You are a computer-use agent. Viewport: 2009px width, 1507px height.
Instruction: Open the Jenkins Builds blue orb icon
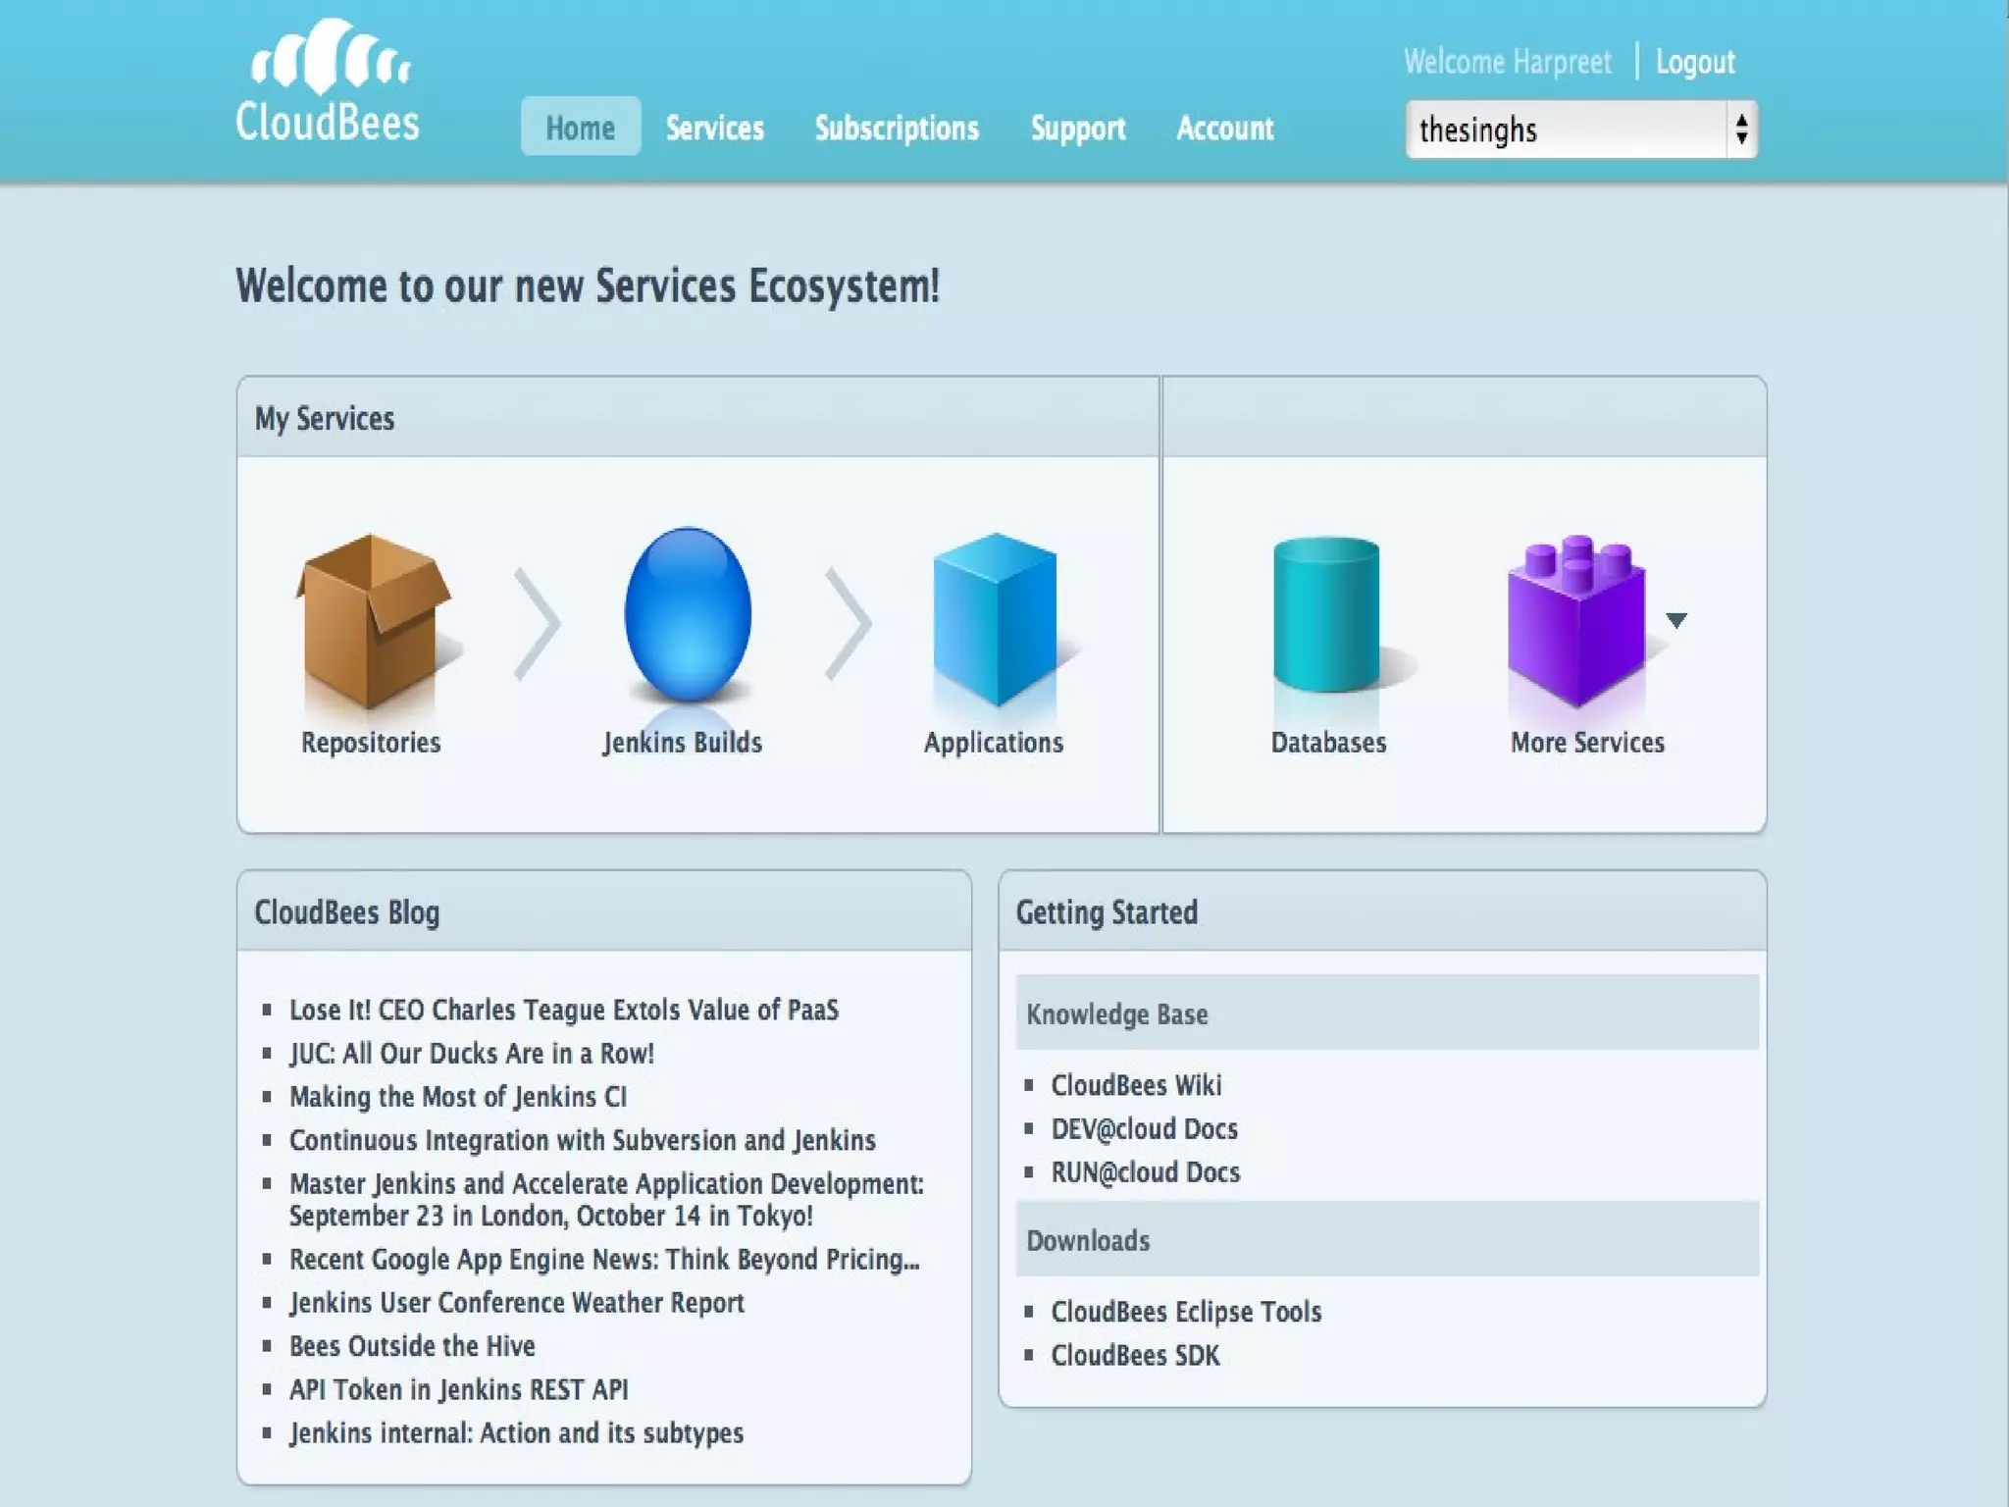[x=687, y=615]
